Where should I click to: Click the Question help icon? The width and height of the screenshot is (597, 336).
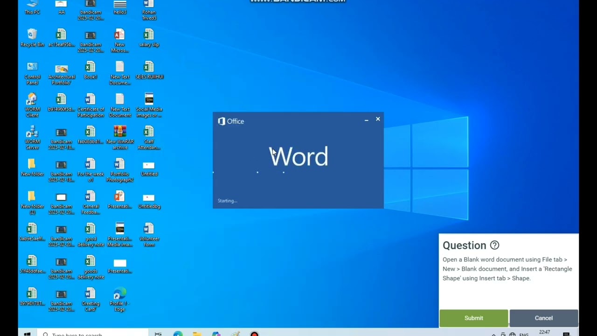[x=494, y=245]
